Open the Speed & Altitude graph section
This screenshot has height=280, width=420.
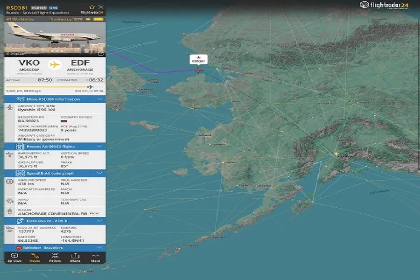click(55, 173)
